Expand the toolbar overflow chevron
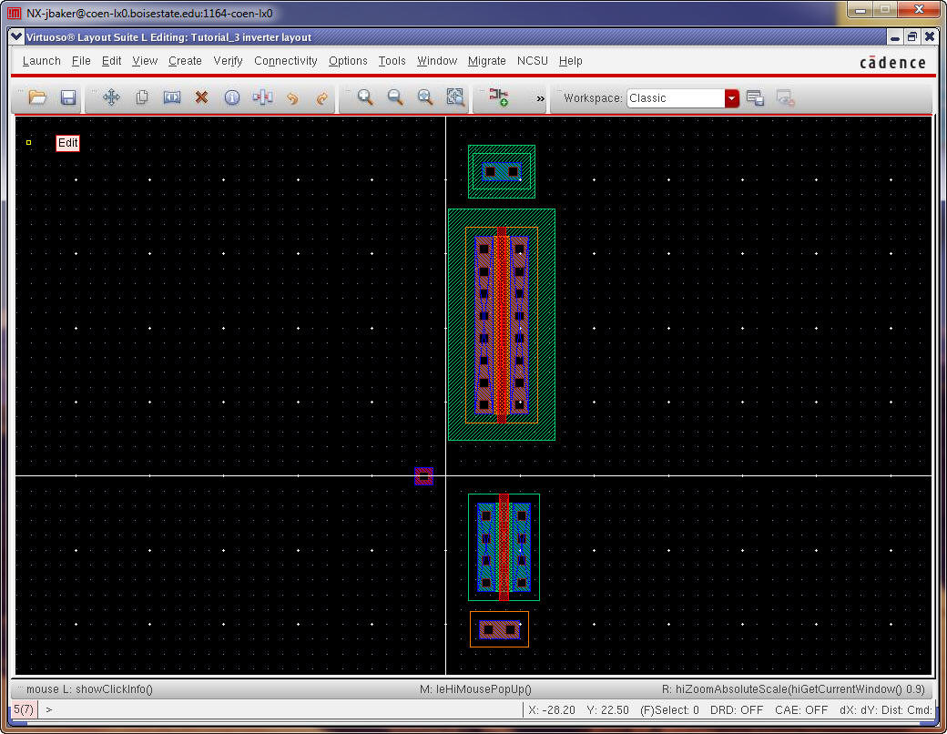Viewport: 947px width, 734px height. pyautogui.click(x=540, y=97)
